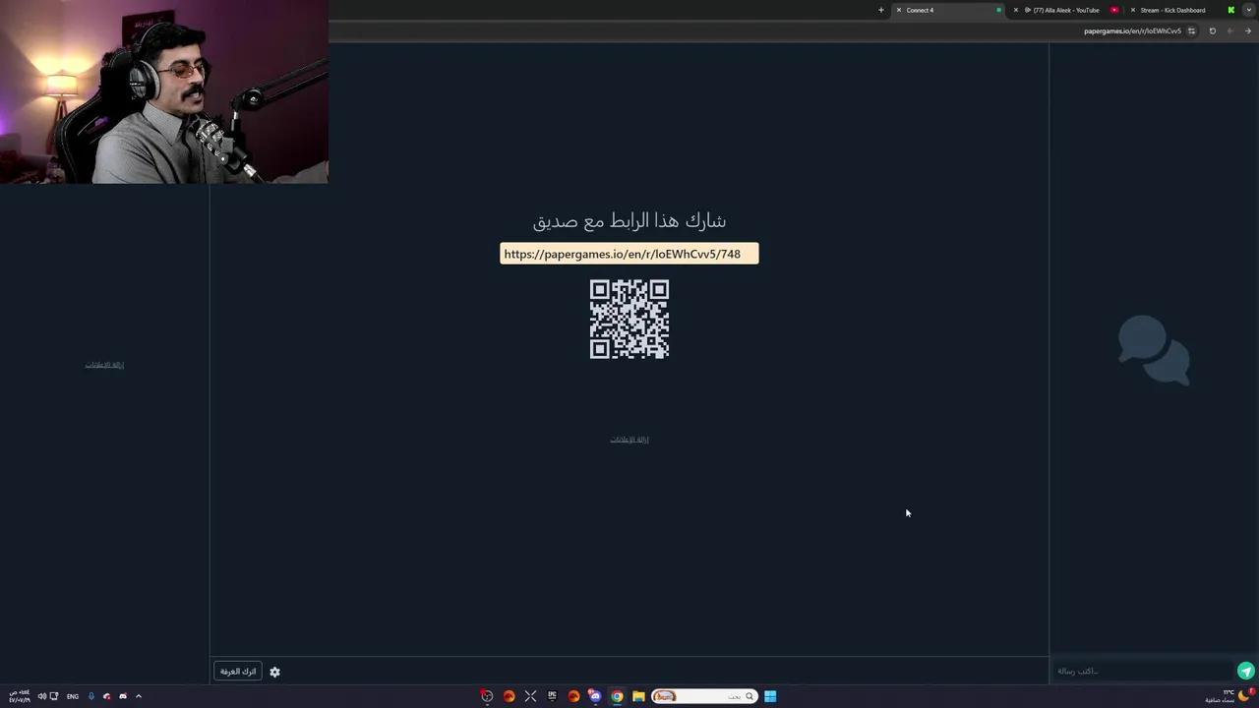Screen dimensions: 1259x708
Task: Click the Discord system tray icon
Action: [x=123, y=696]
